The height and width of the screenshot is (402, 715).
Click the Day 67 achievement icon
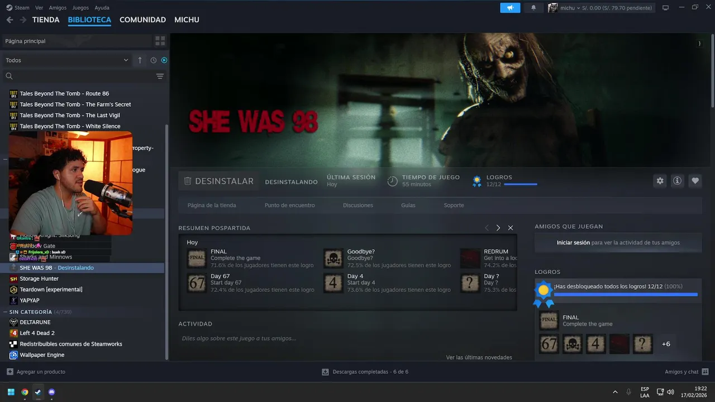(x=197, y=283)
